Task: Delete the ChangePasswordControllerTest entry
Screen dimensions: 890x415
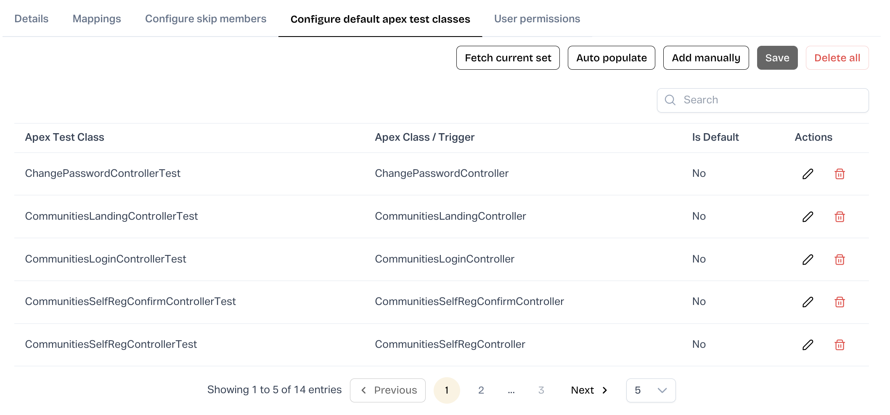Action: (840, 174)
